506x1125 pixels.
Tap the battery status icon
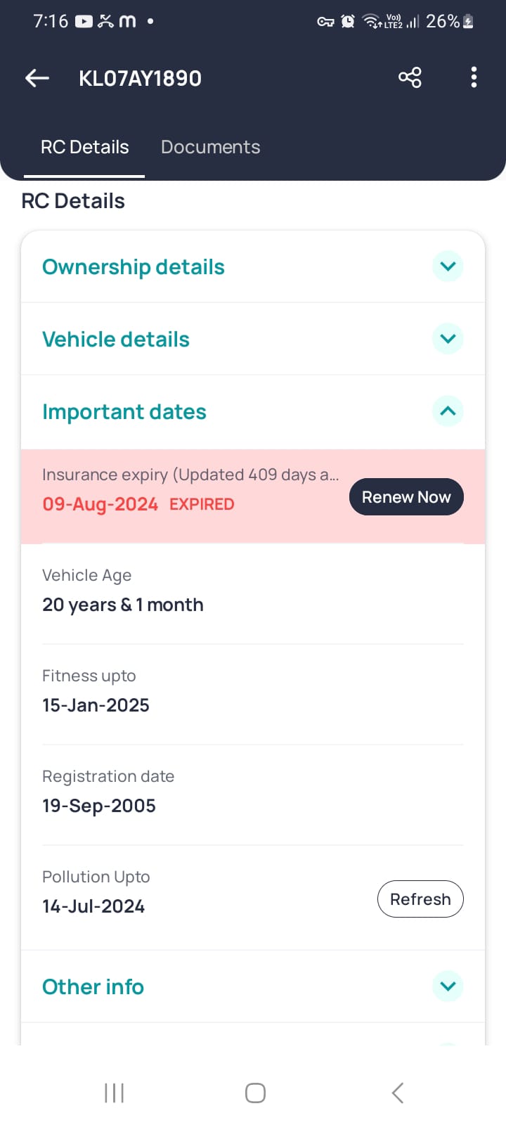(468, 22)
